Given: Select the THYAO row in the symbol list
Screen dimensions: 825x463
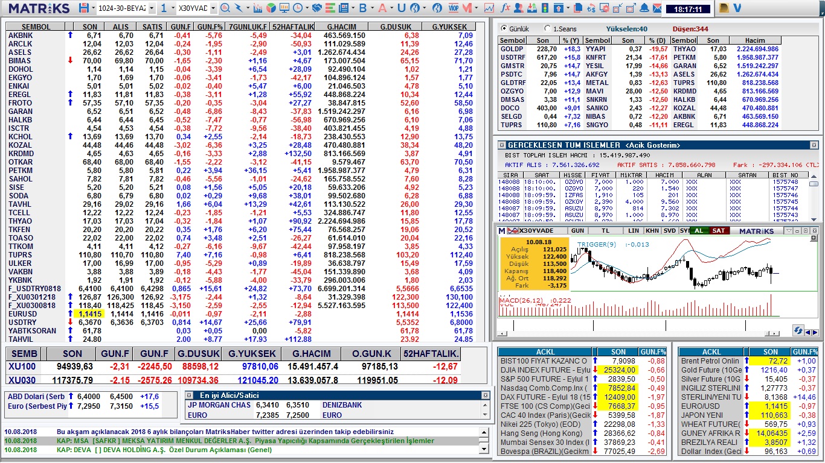Looking at the screenshot, I should pos(240,221).
